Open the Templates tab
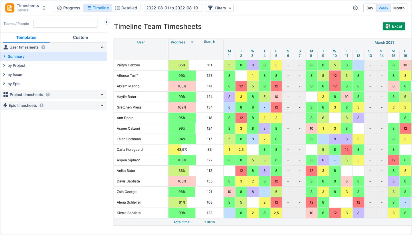The width and height of the screenshot is (412, 235). (x=26, y=37)
